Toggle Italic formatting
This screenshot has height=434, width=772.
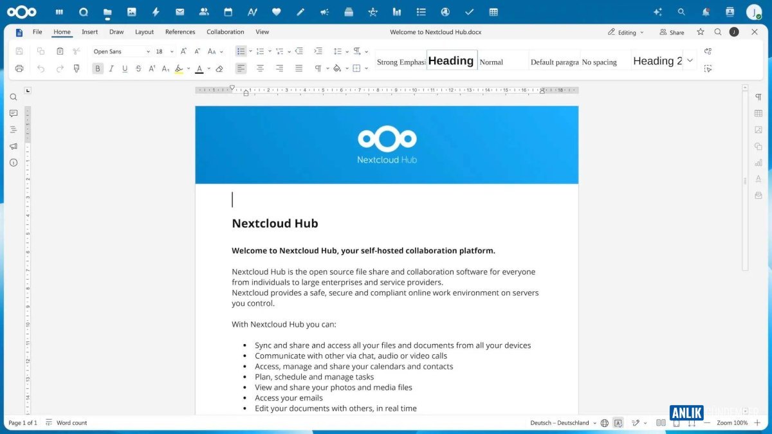pyautogui.click(x=111, y=68)
